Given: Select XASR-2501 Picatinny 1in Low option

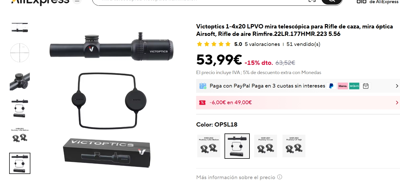Looking at the screenshot, I should 266,146.
